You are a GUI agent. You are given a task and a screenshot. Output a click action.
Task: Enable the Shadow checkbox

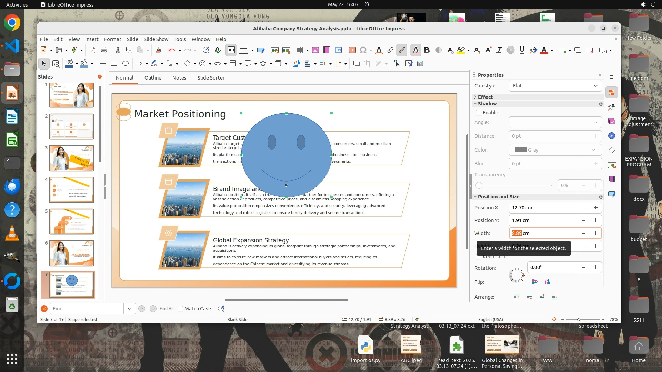(x=479, y=113)
